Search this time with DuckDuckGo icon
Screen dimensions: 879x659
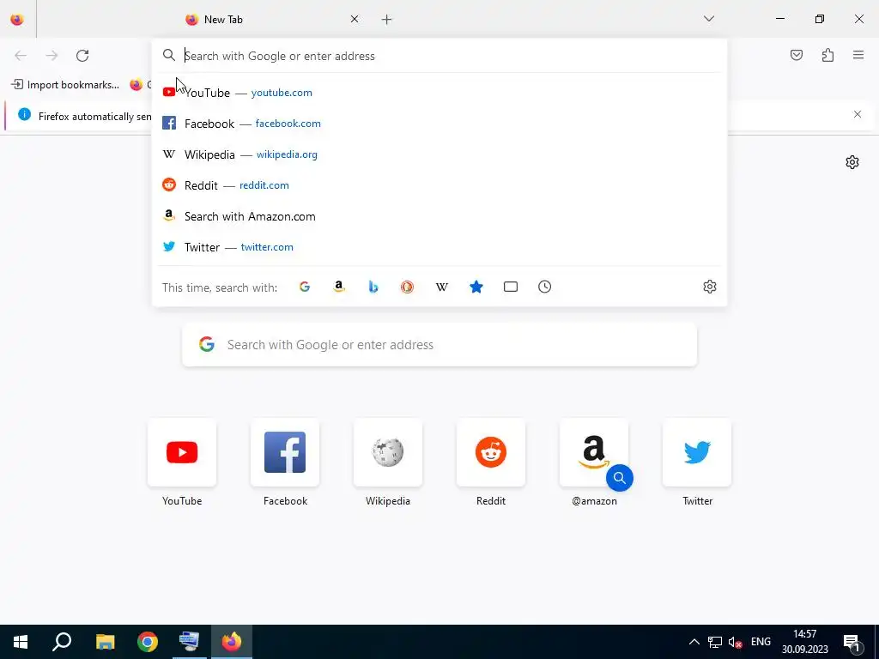(408, 287)
